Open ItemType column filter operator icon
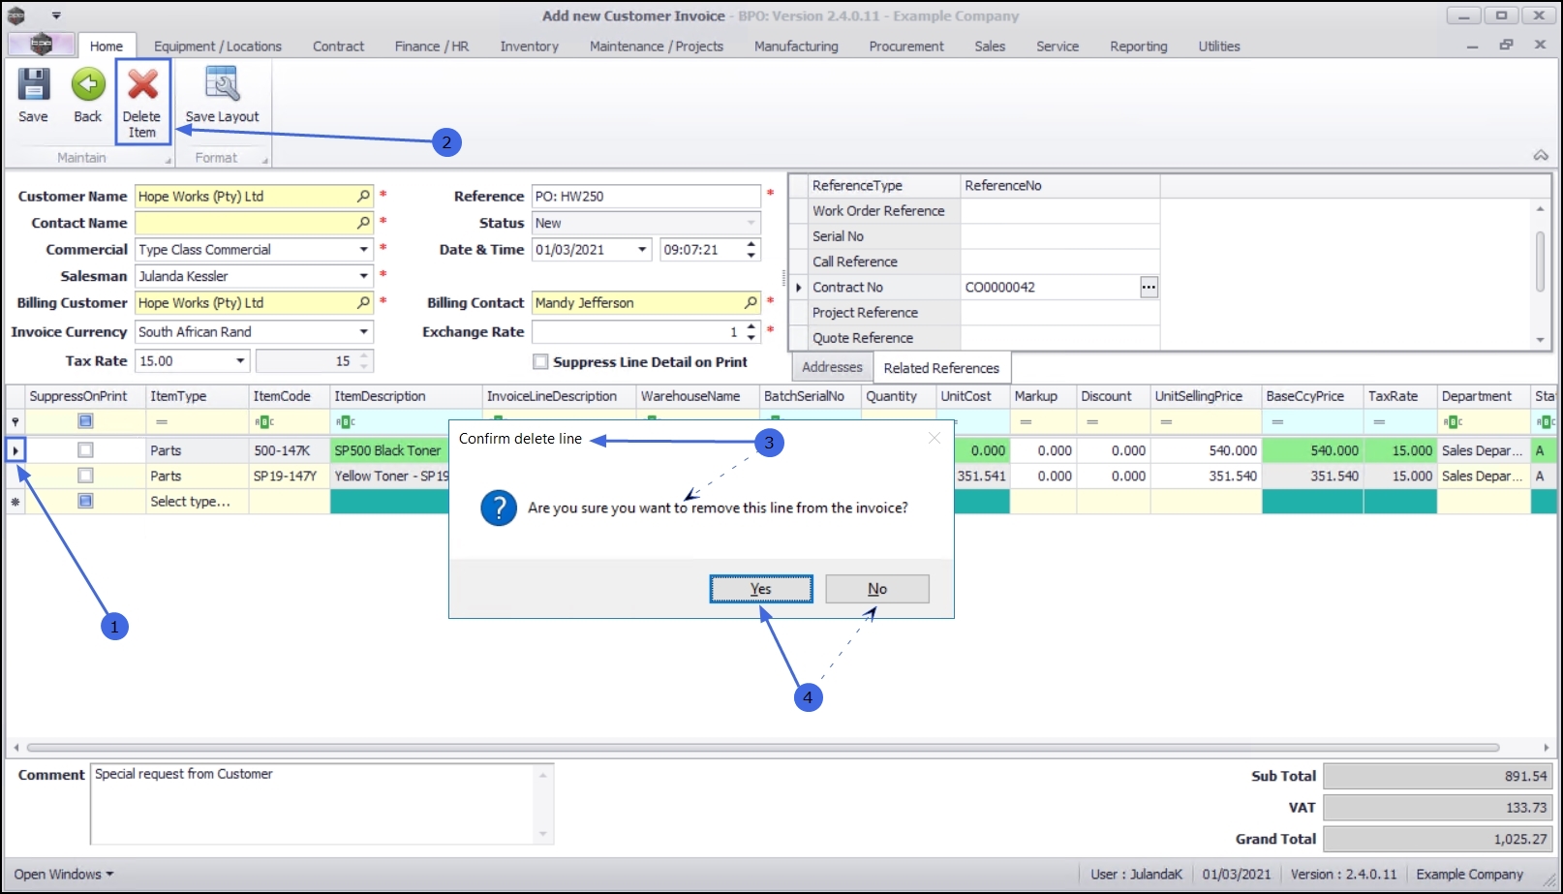 [162, 422]
